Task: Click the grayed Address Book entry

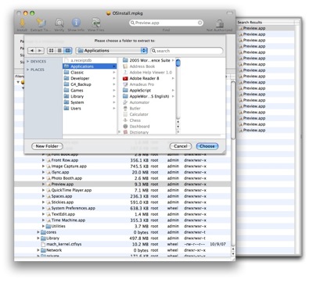Action: (x=148, y=66)
